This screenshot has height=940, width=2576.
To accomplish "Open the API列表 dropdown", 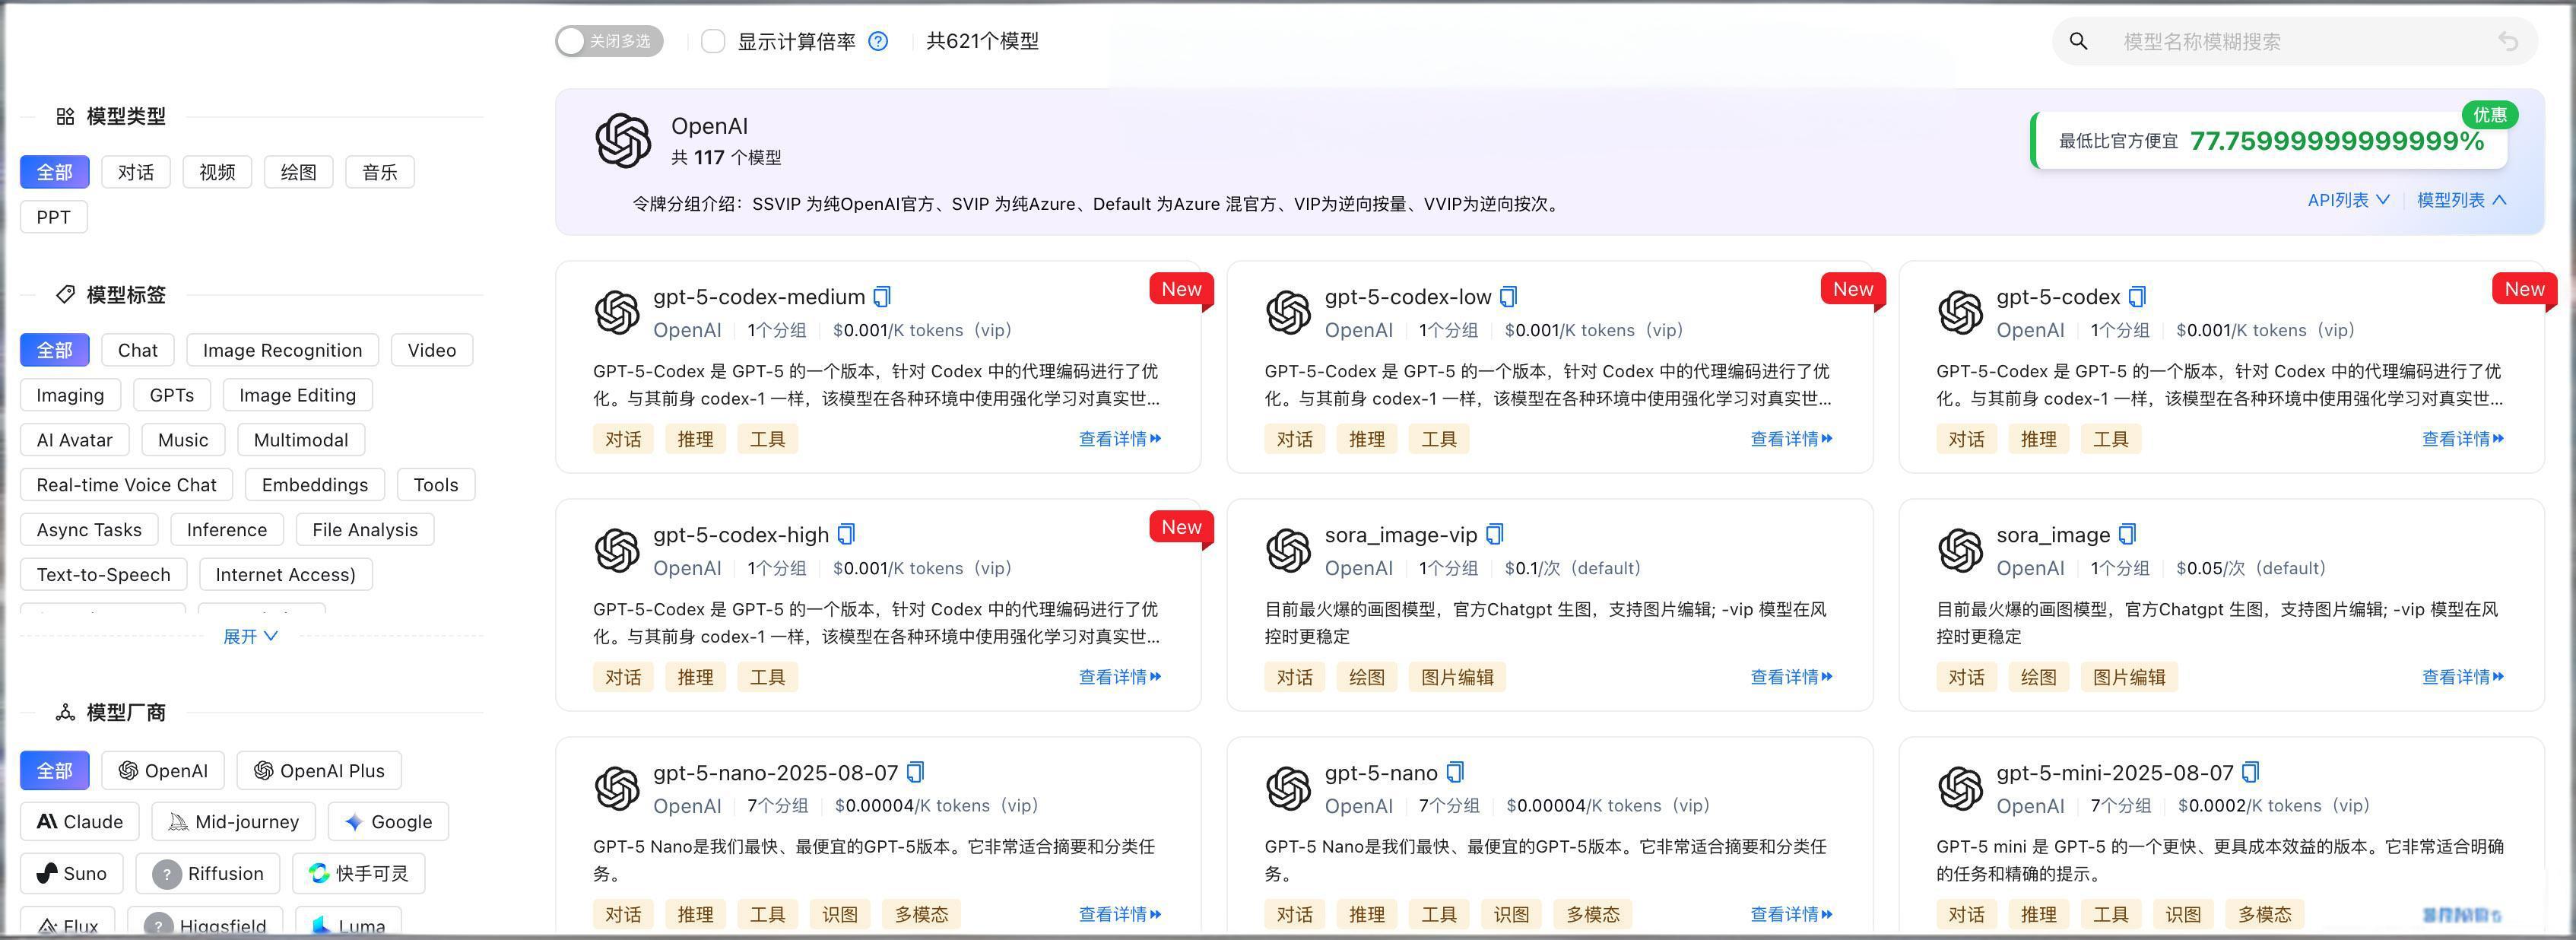I will coord(2348,200).
